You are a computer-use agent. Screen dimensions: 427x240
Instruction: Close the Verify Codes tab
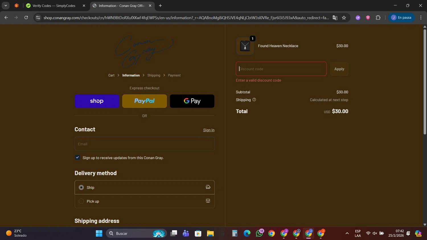(84, 6)
